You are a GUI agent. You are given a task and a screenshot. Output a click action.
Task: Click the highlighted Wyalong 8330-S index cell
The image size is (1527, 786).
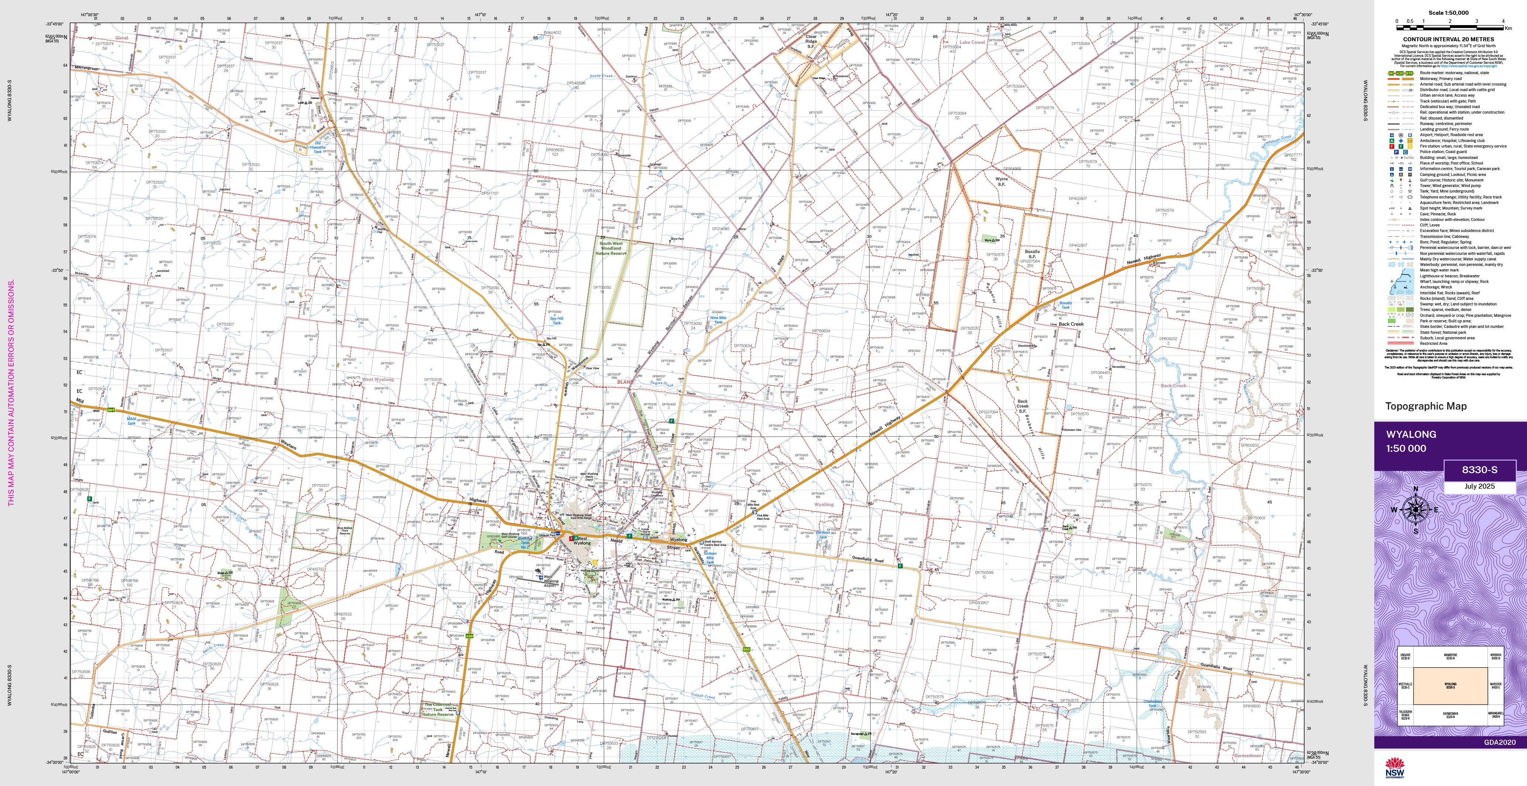1450,686
